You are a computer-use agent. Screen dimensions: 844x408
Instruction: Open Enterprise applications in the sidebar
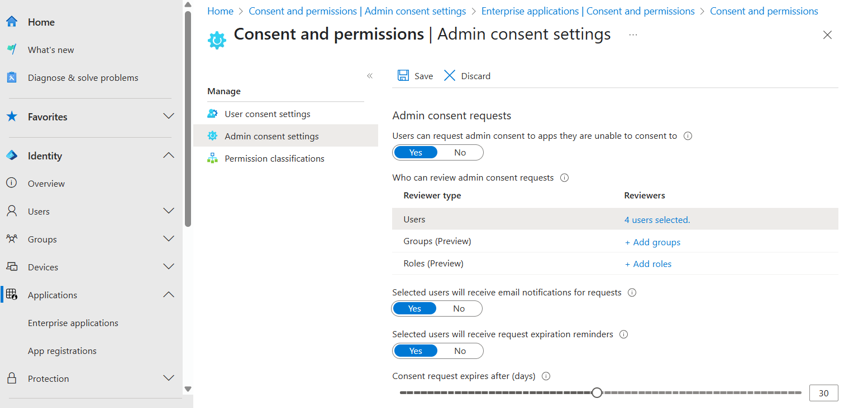coord(73,322)
